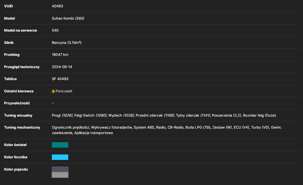
Task: Click the Kolor pojazdu label
Action: [16, 169]
